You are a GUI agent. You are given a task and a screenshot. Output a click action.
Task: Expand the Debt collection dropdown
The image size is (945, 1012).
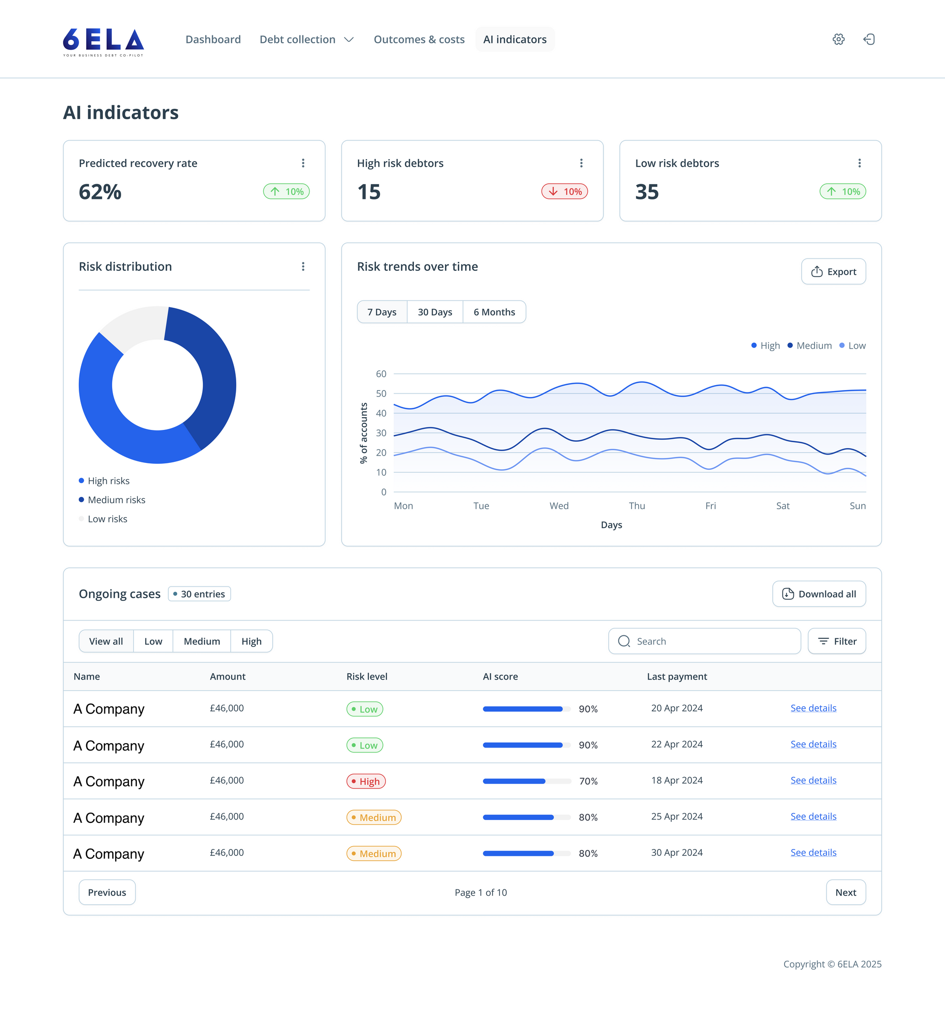tap(306, 39)
